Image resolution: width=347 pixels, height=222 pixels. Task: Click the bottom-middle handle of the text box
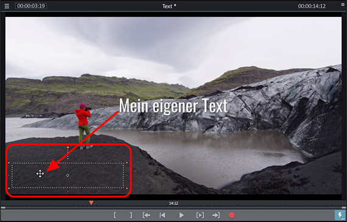(x=68, y=191)
